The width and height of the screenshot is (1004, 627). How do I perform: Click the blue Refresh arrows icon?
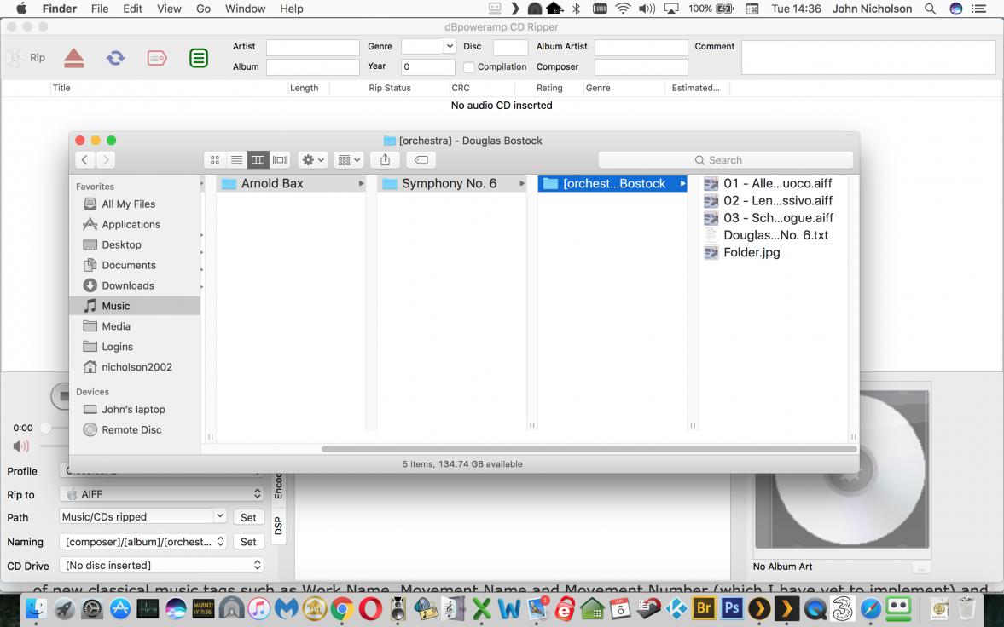click(115, 58)
